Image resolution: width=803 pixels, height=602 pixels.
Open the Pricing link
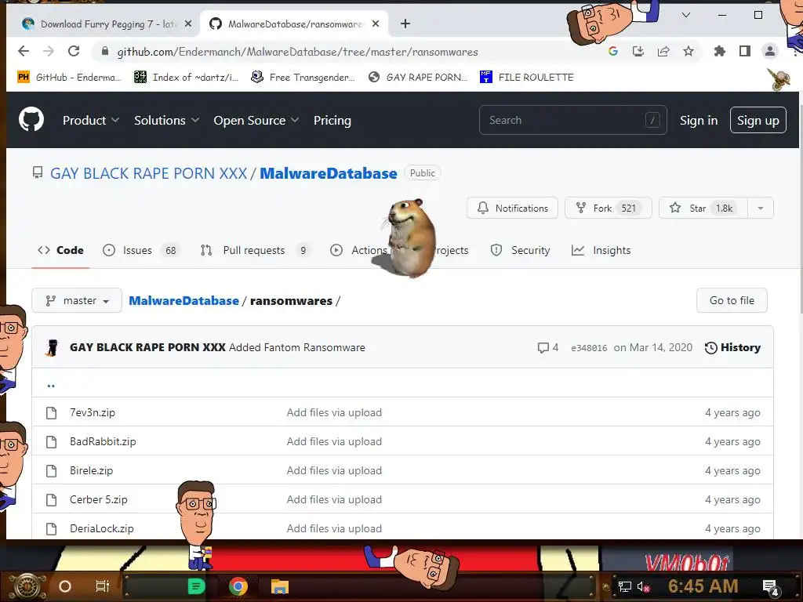click(332, 120)
